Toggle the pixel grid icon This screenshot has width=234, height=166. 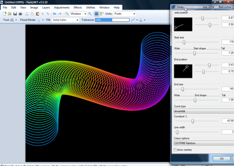point(97,14)
